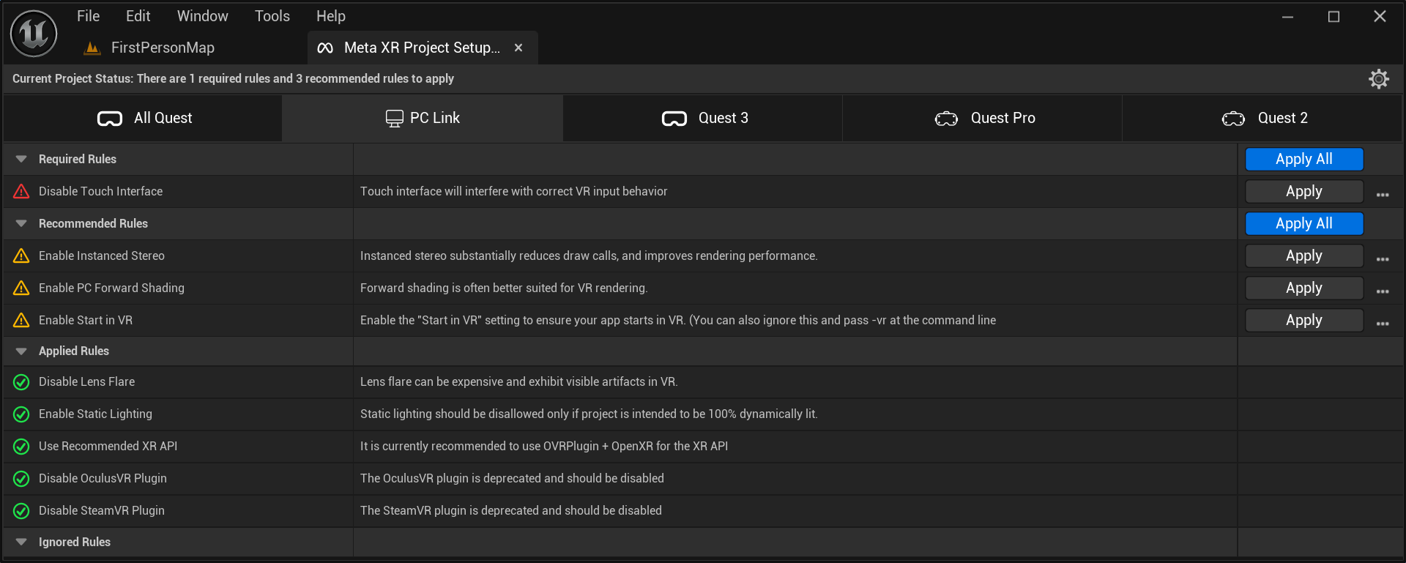This screenshot has height=563, width=1406.
Task: Click the OVRPlugin + OpenXR description text
Action: 544,446
